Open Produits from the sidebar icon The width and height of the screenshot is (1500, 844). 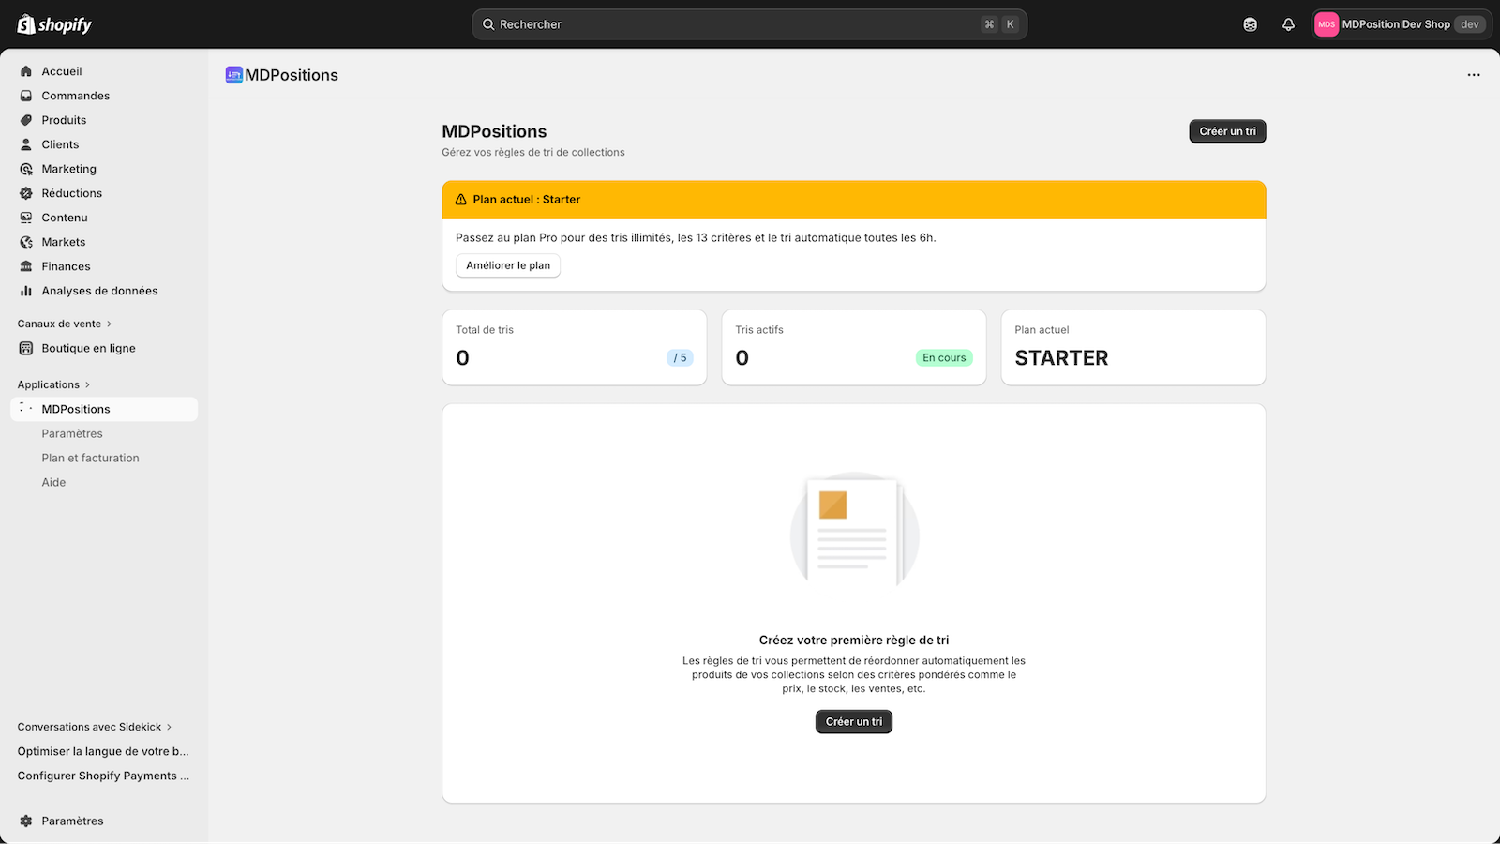click(x=26, y=119)
